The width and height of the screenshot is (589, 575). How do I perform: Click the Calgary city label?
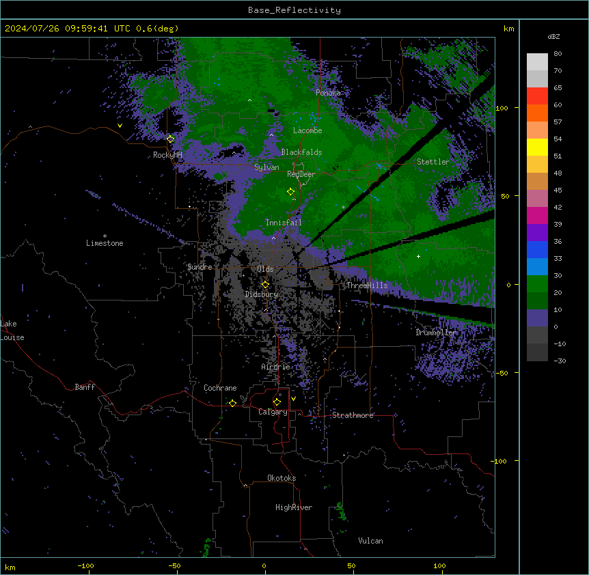click(x=273, y=412)
